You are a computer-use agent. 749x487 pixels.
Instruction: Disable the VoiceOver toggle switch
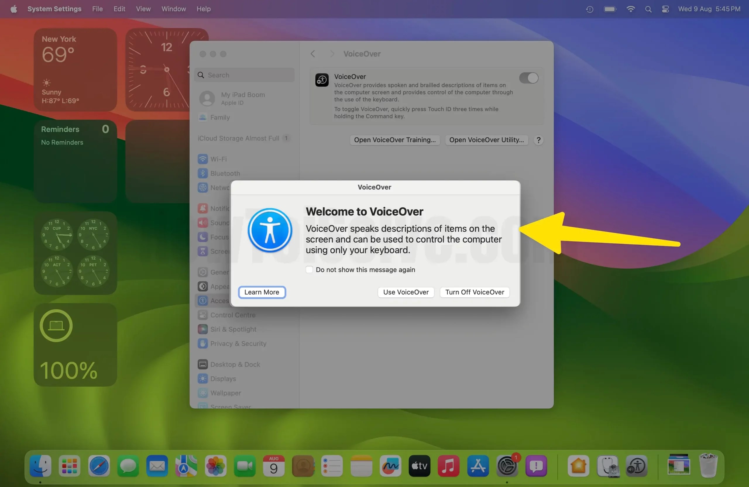point(528,78)
